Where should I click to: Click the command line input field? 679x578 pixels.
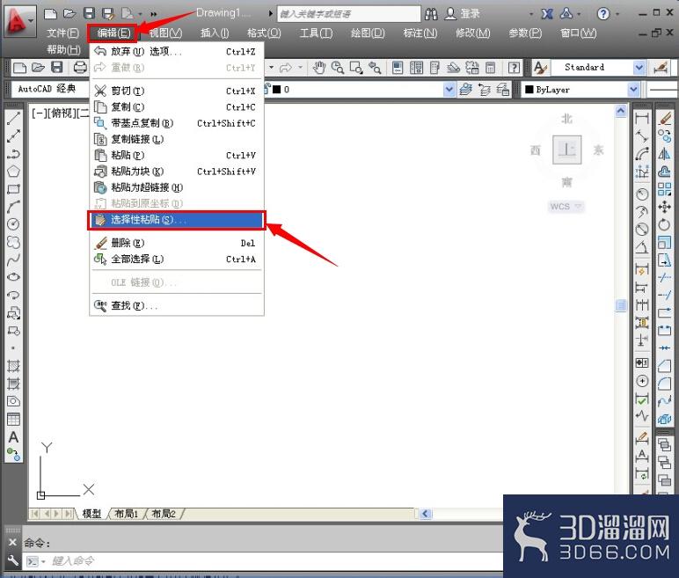277,561
